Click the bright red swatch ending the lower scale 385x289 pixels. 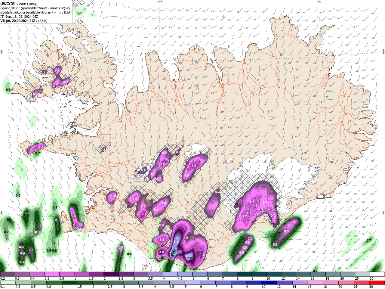[377, 283]
